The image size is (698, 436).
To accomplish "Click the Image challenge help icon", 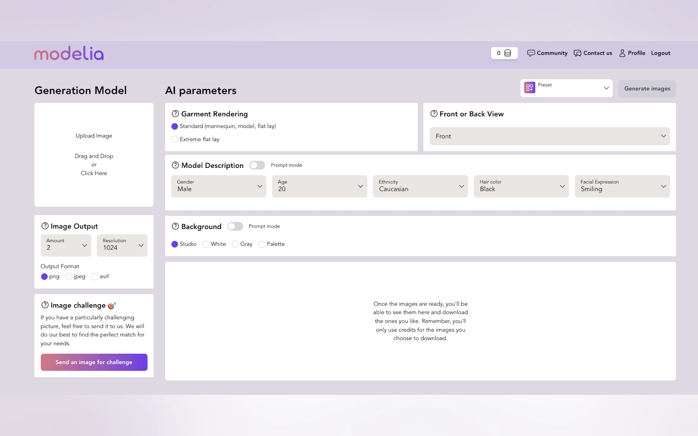I will [45, 305].
